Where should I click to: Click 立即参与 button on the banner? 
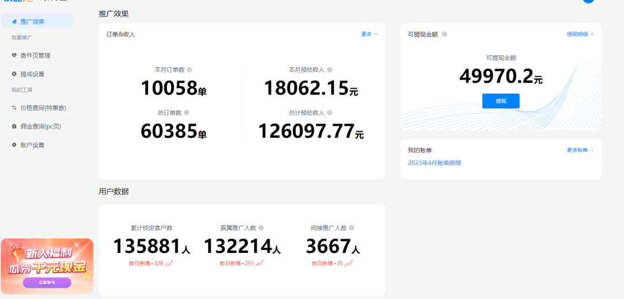pos(47,283)
